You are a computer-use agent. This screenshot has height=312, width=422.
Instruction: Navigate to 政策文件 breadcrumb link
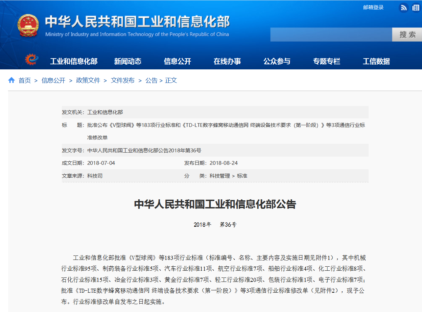(88, 81)
